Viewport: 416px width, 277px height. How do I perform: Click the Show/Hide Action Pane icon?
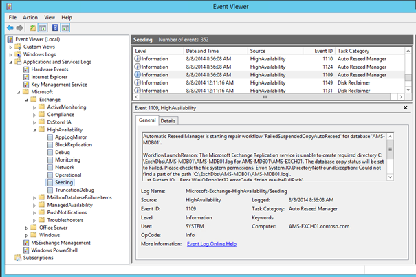pos(66,27)
